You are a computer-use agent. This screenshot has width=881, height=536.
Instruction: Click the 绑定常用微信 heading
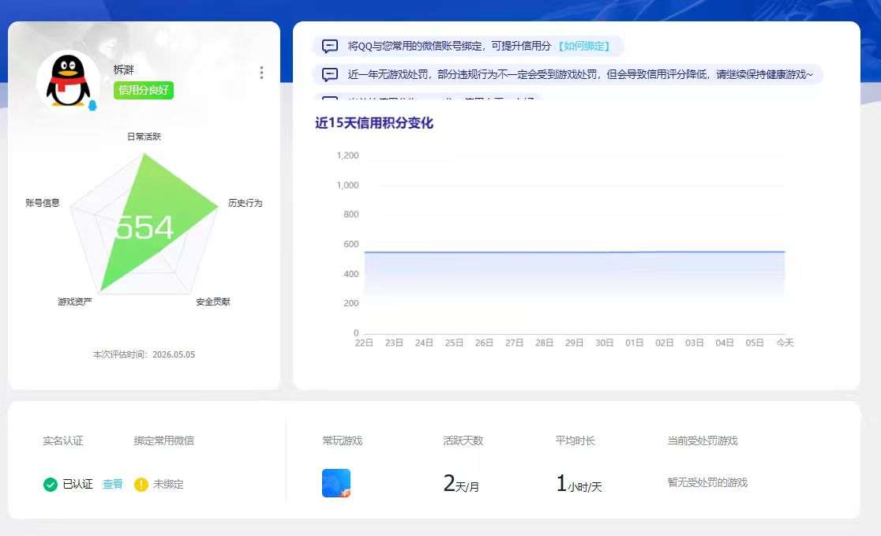tap(164, 441)
